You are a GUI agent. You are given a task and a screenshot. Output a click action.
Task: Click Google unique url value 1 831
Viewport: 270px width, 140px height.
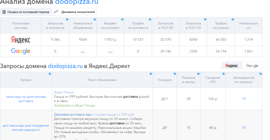248,51
